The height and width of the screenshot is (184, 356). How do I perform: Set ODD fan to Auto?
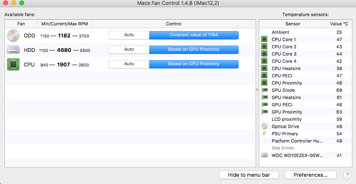pos(129,35)
